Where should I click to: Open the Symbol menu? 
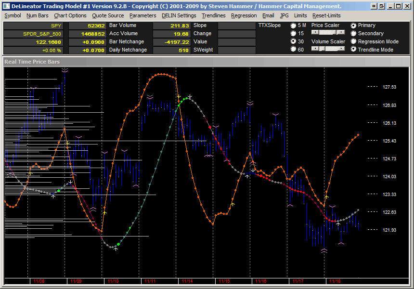pyautogui.click(x=13, y=15)
